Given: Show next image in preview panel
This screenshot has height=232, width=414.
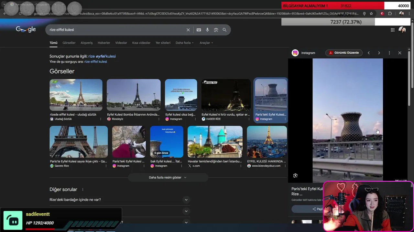Looking at the screenshot, I should pos(379,53).
